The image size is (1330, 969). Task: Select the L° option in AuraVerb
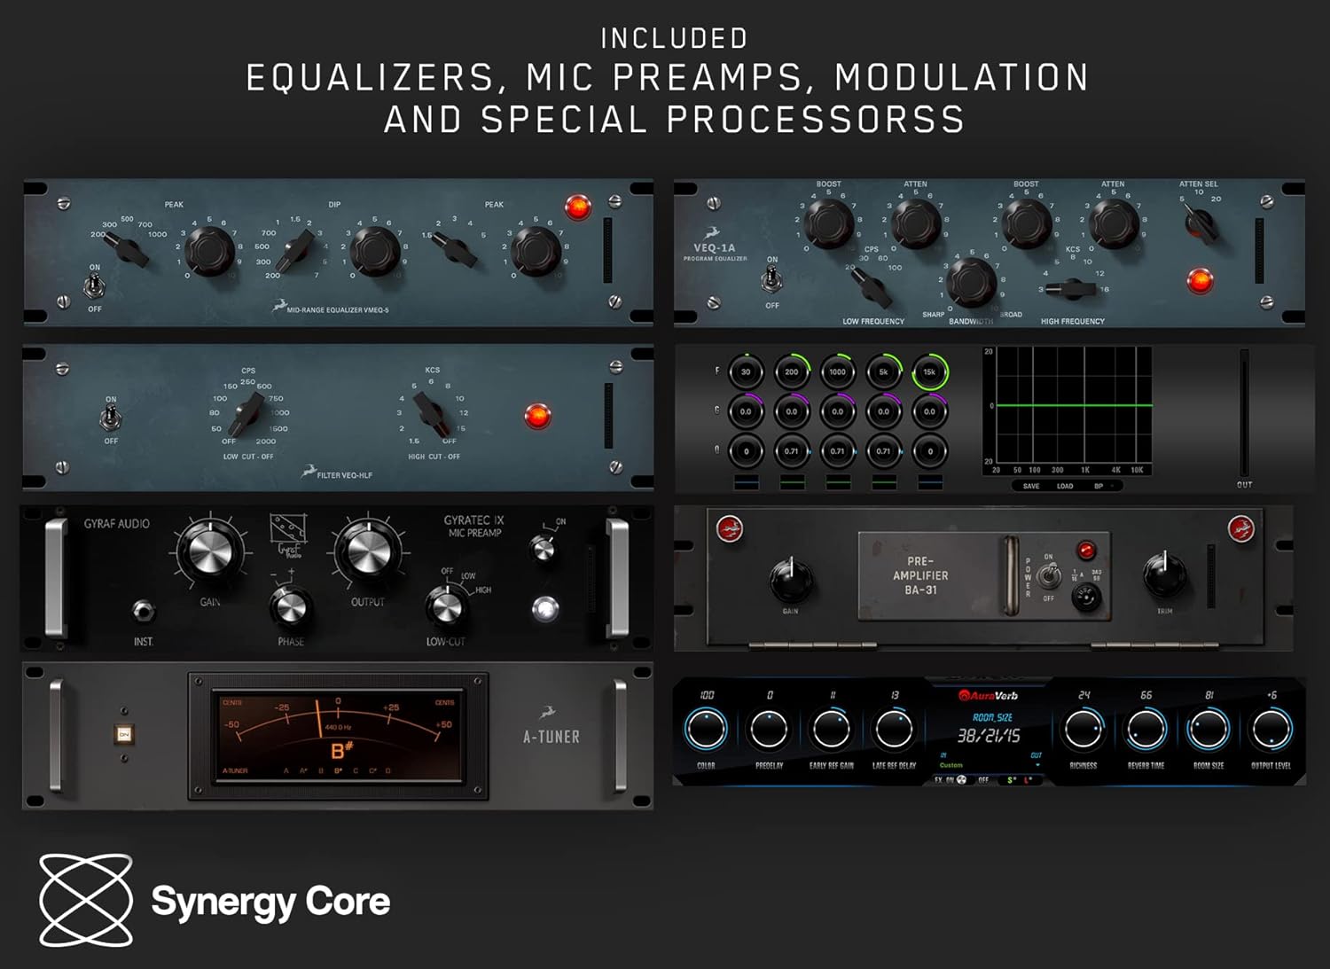click(x=1027, y=780)
